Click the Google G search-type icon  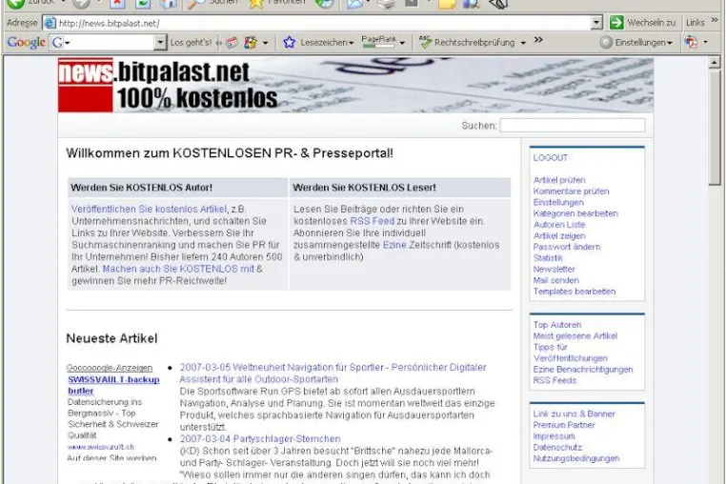[57, 43]
